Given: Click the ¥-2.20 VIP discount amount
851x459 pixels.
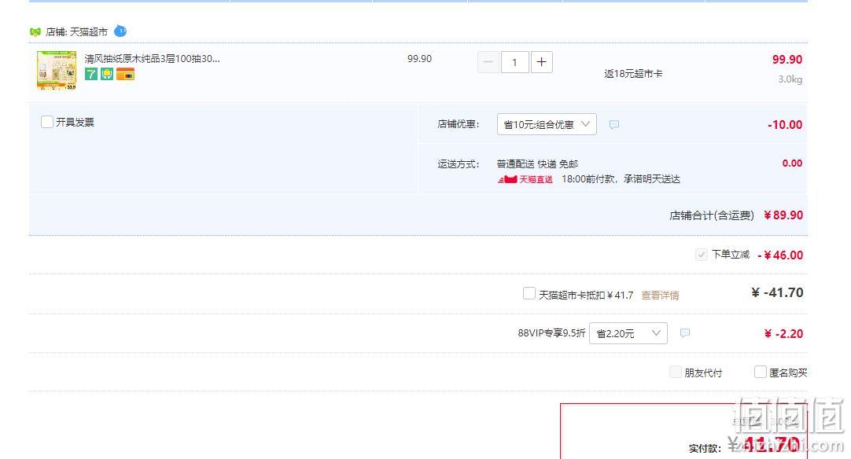Looking at the screenshot, I should pyautogui.click(x=783, y=334).
